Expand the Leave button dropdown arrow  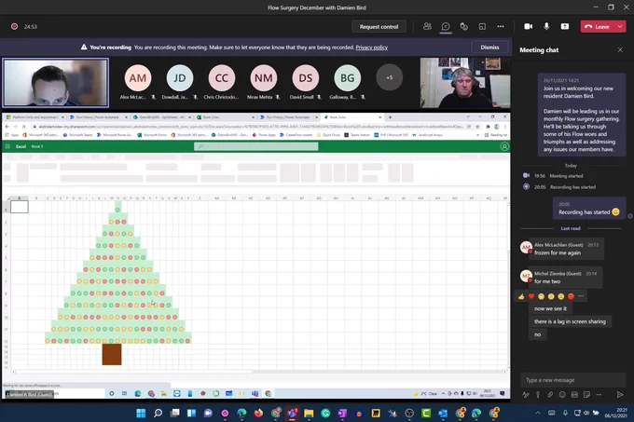(x=620, y=27)
